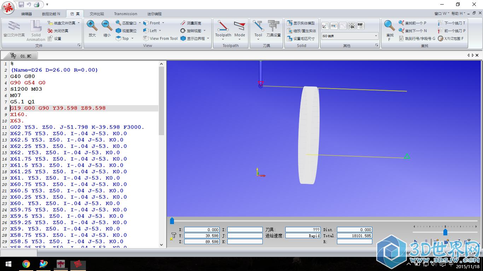Open the Transmission ribbon tab

pyautogui.click(x=126, y=14)
